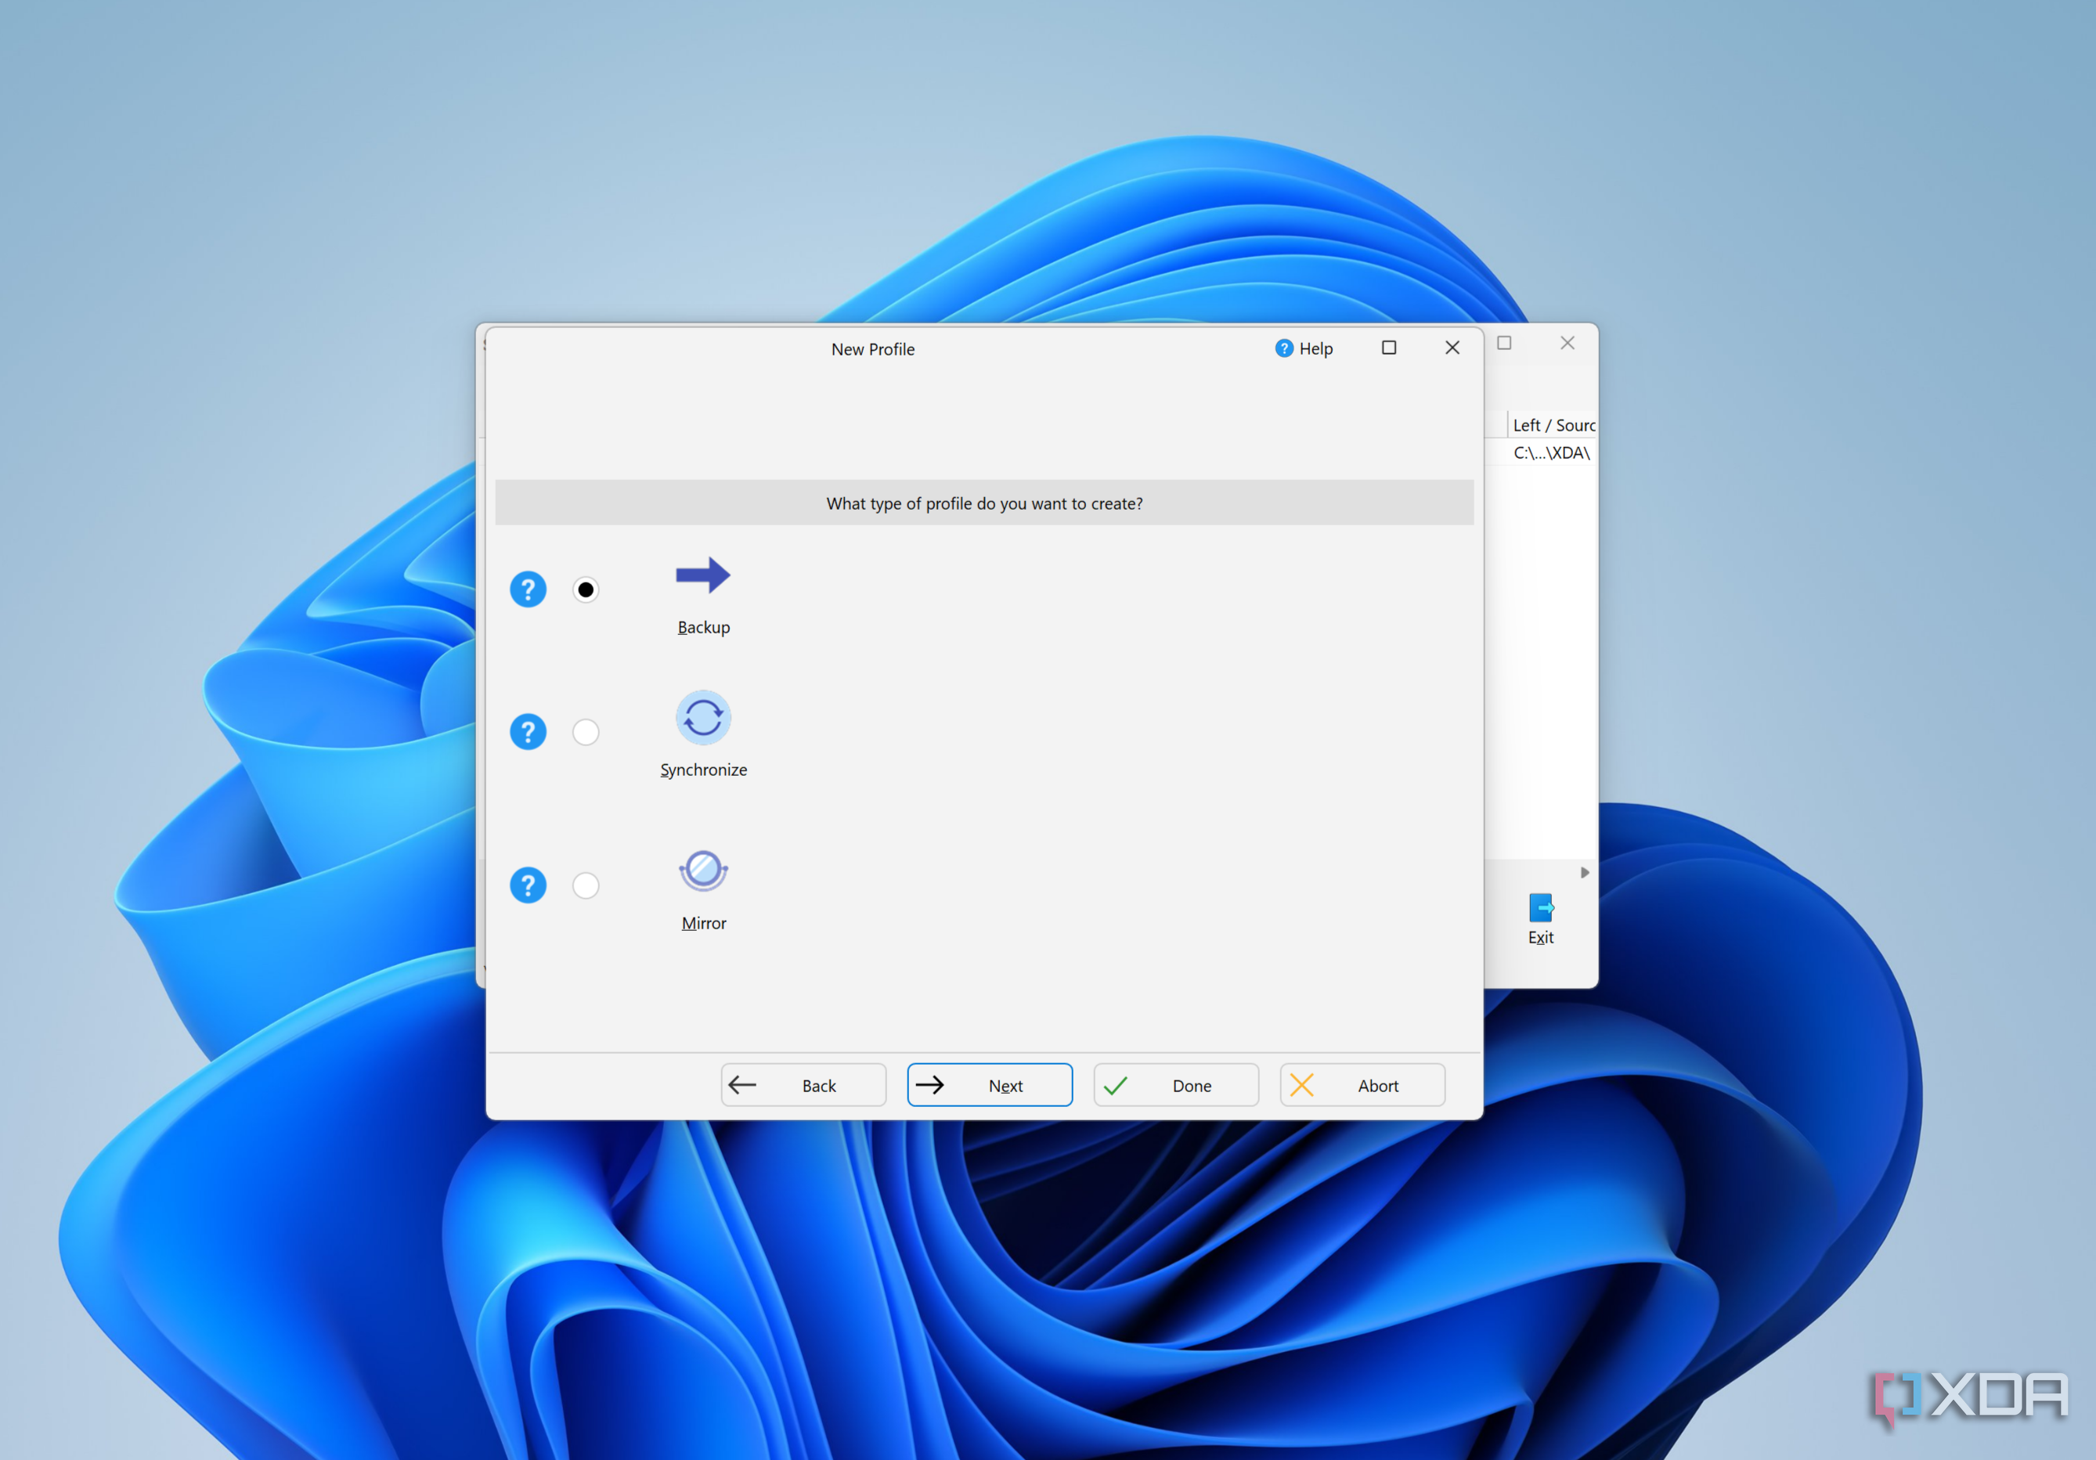Viewport: 2096px width, 1460px height.
Task: Select the Synchronize radio button
Action: [586, 732]
